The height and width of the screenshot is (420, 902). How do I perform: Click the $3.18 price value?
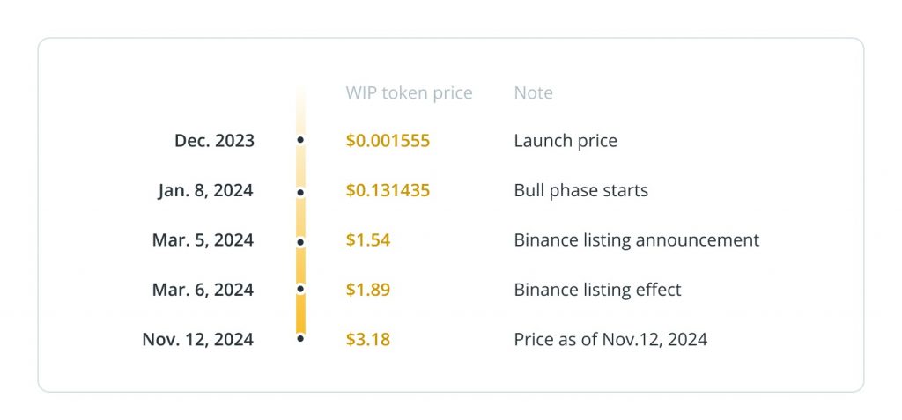(368, 339)
